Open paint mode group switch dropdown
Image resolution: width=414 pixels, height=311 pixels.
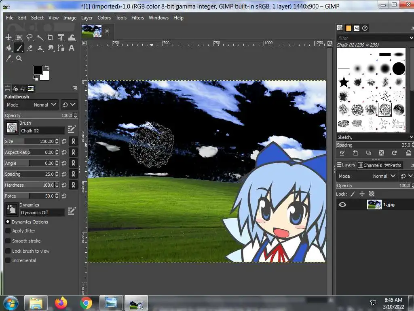pyautogui.click(x=69, y=105)
